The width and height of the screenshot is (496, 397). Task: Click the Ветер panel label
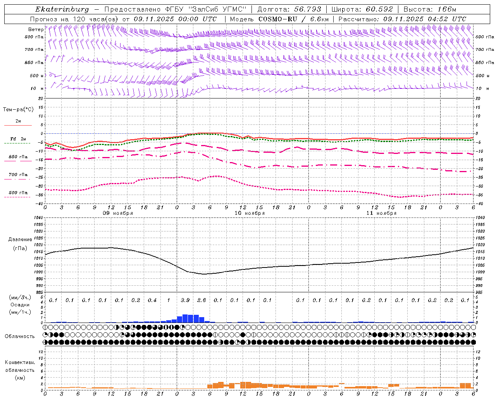[36, 29]
